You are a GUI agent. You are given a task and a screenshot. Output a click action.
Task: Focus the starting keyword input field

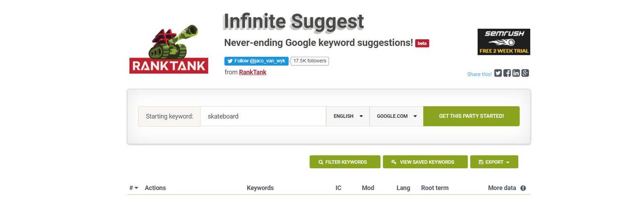coord(263,116)
